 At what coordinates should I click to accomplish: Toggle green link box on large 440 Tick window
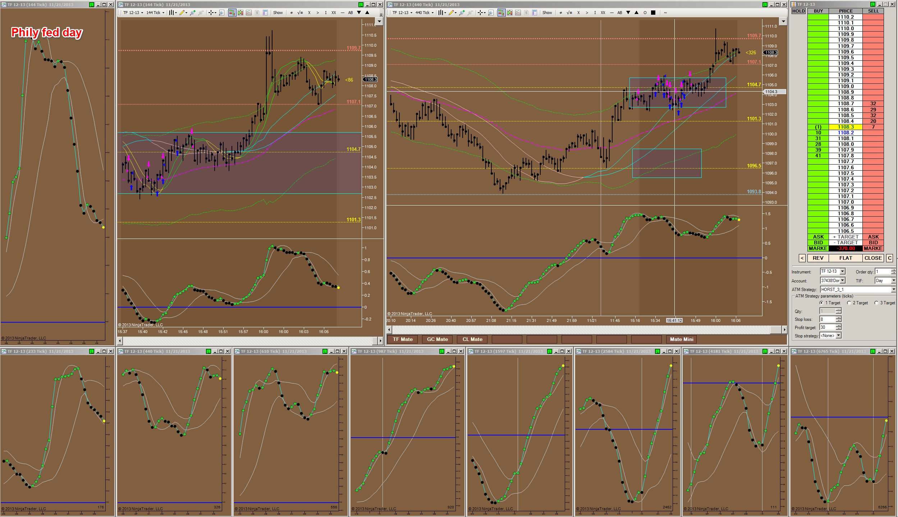[x=765, y=4]
